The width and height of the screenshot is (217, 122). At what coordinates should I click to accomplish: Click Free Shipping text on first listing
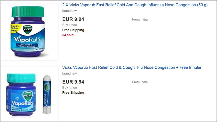[x=73, y=30]
